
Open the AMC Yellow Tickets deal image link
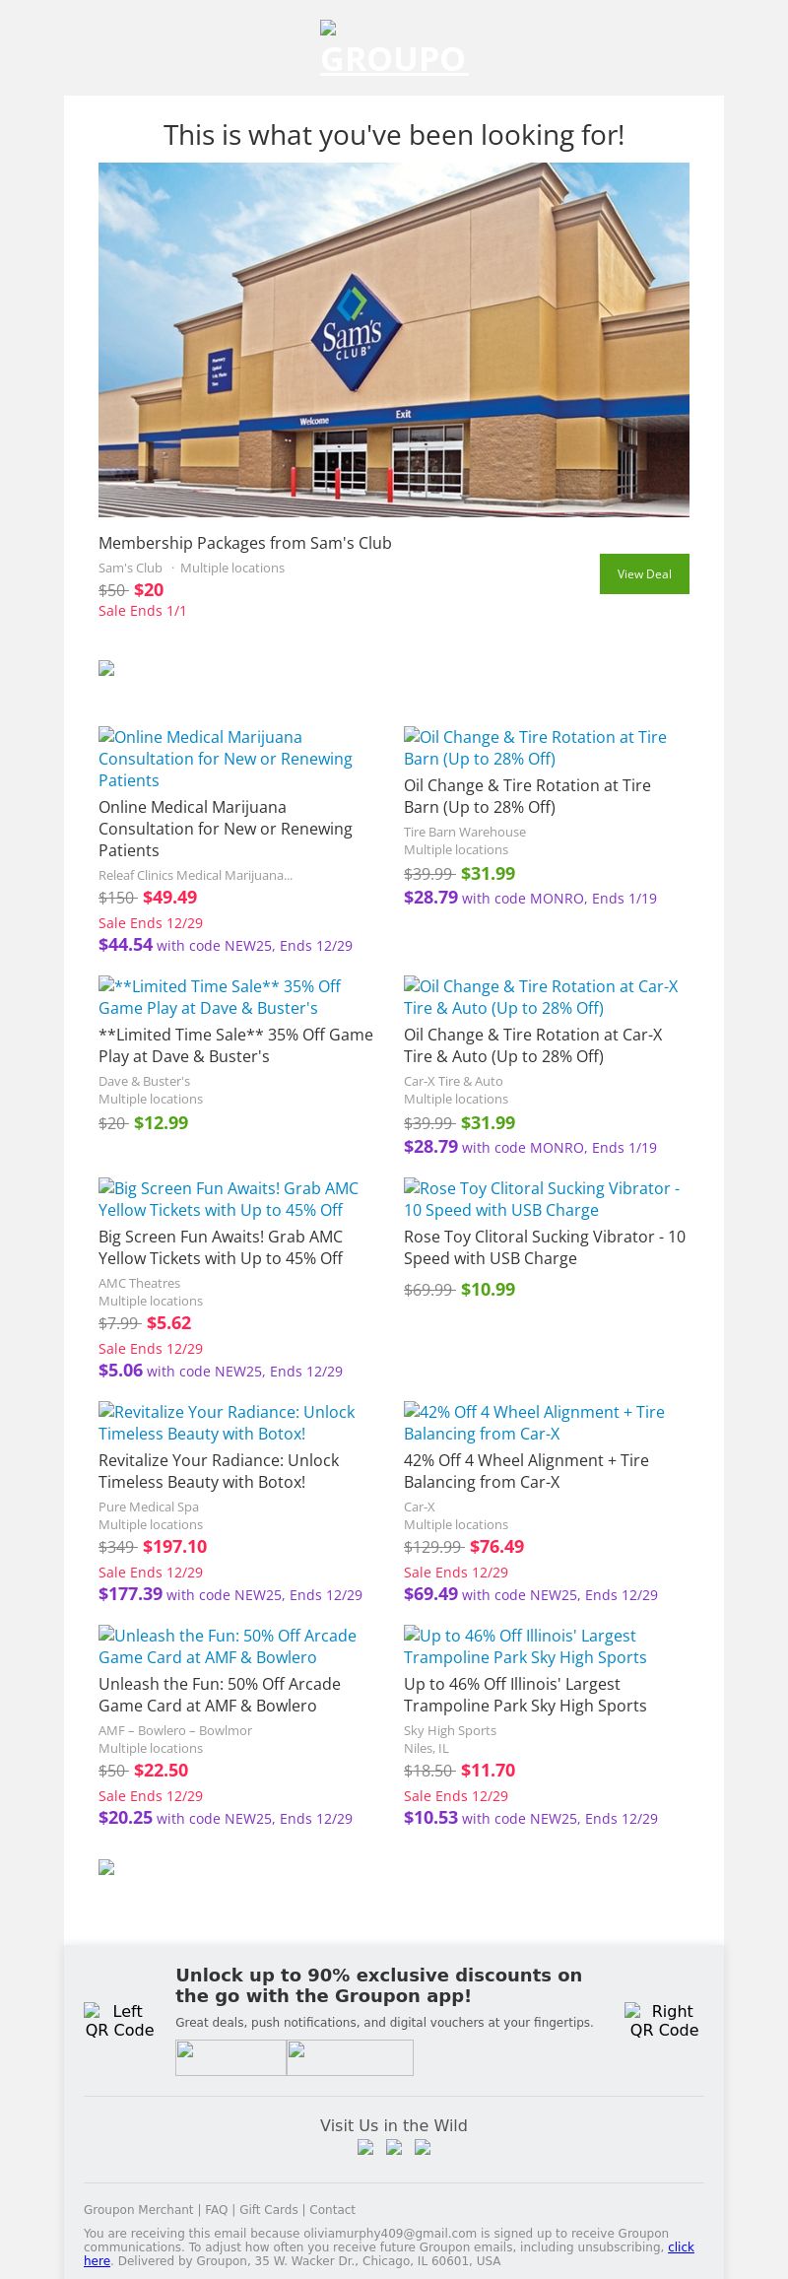coord(228,1199)
